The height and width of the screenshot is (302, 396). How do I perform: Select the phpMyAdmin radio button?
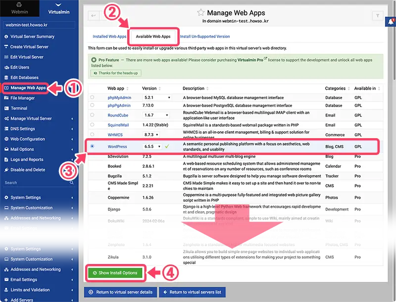tap(92, 97)
